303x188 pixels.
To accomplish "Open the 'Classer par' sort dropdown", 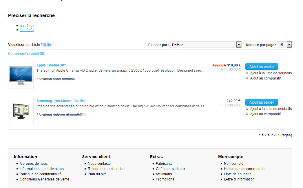I will point(206,45).
